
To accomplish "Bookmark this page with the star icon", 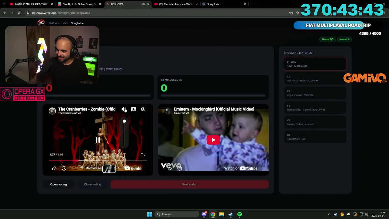I will pos(298,13).
